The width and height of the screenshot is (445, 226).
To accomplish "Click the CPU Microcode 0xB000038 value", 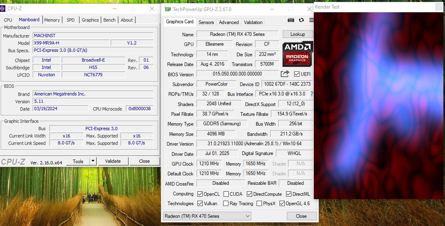I will (x=140, y=109).
